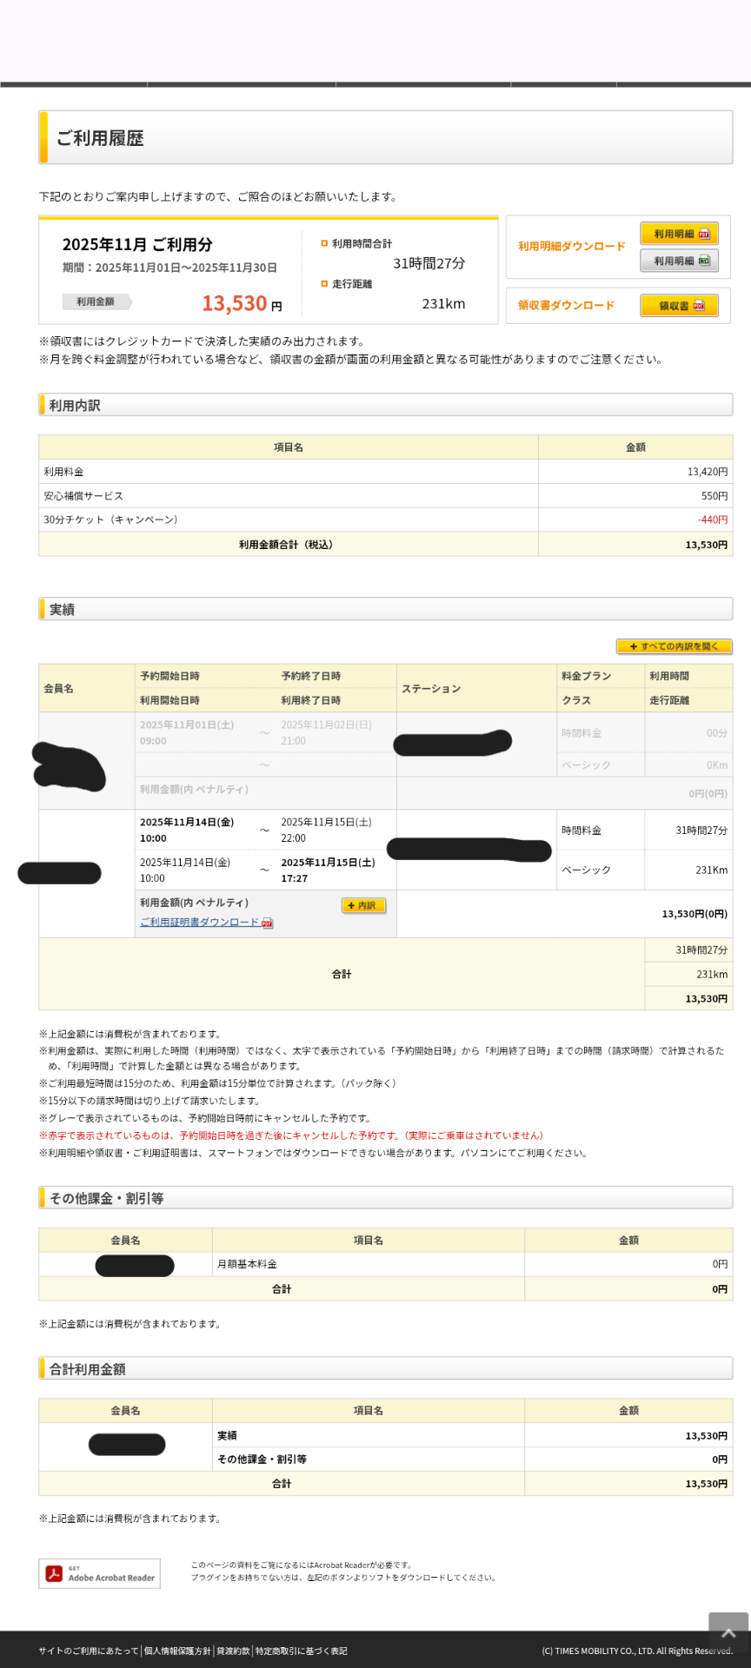Screen dimensions: 751x1668
Task: Click the その他課金・割引等 section header
Action: click(106, 1198)
